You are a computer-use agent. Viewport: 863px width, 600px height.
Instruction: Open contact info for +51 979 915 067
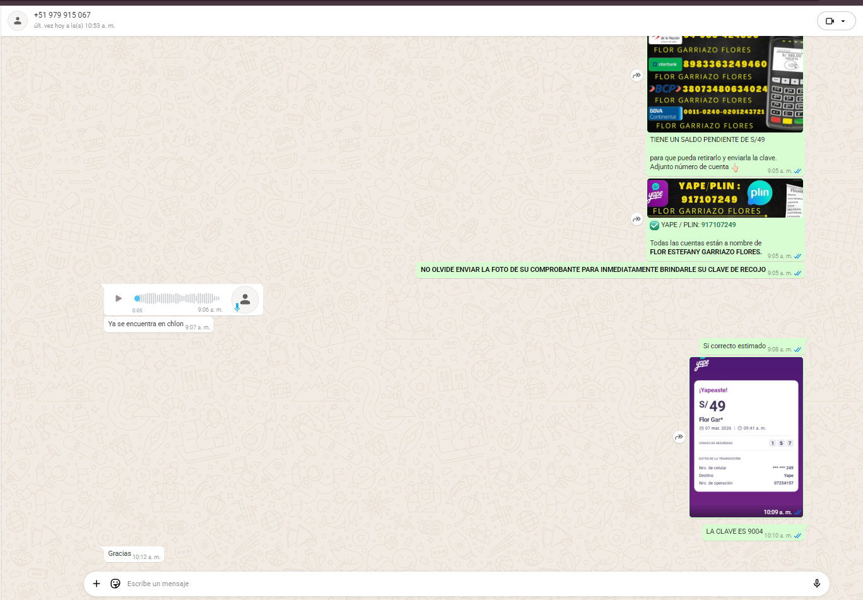coord(62,15)
